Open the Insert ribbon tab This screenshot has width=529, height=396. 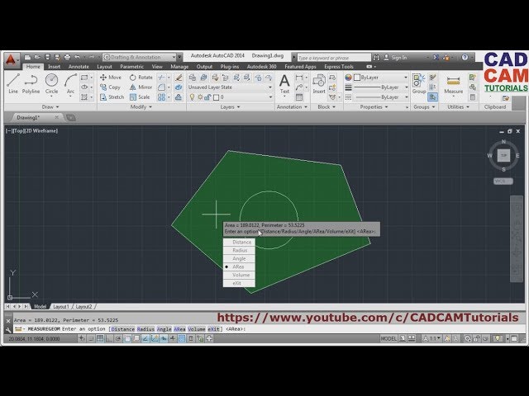pyautogui.click(x=54, y=67)
